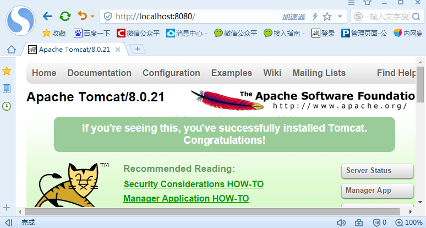This screenshot has width=426, height=228.
Task: Click the magnifier search button
Action: (x=416, y=17)
